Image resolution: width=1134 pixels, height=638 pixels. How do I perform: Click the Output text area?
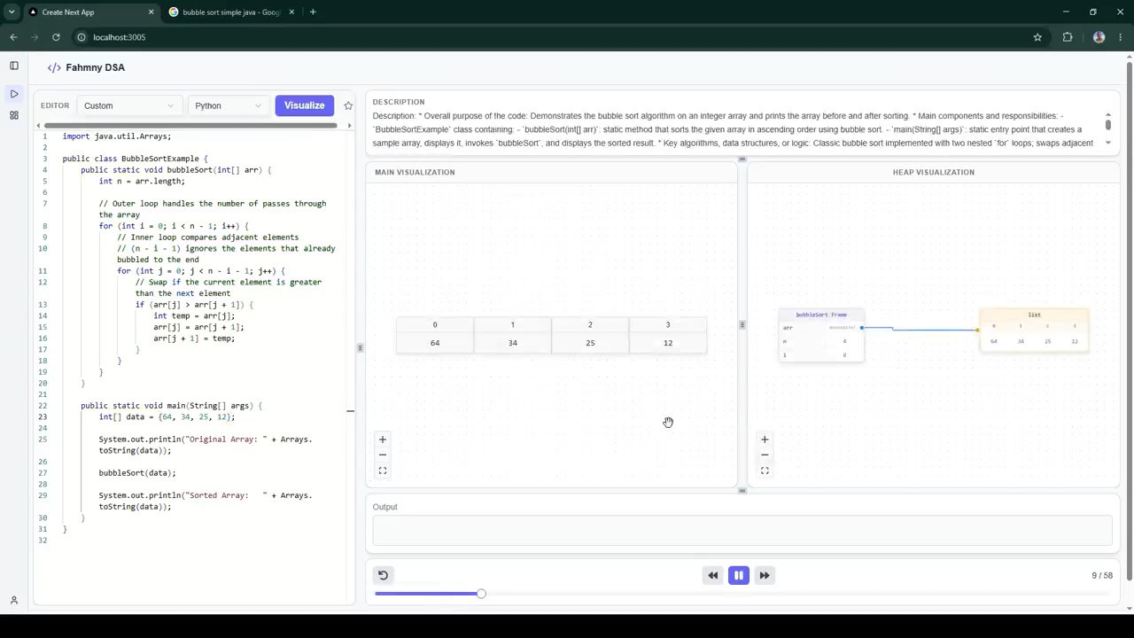[x=742, y=531]
